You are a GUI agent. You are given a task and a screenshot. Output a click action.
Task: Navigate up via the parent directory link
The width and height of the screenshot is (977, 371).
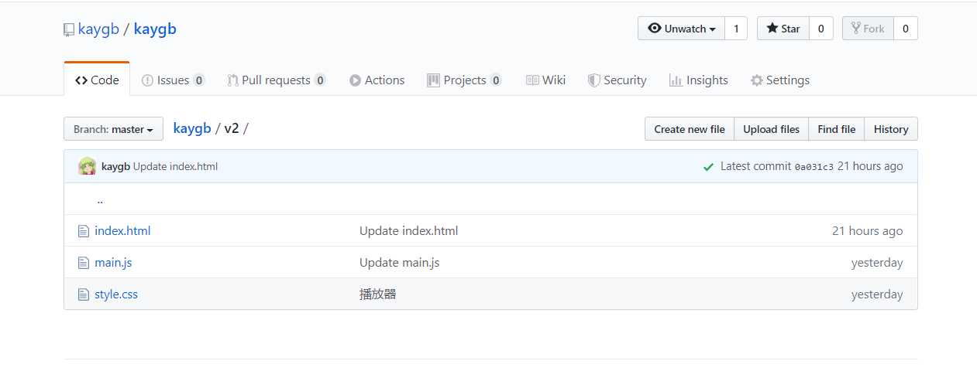coord(100,199)
